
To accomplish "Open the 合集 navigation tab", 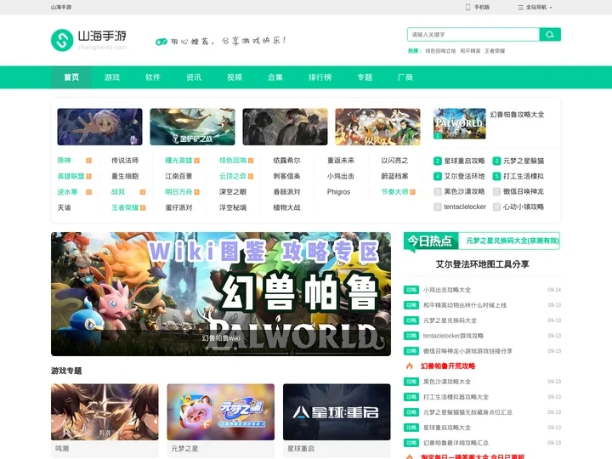I will pyautogui.click(x=275, y=77).
